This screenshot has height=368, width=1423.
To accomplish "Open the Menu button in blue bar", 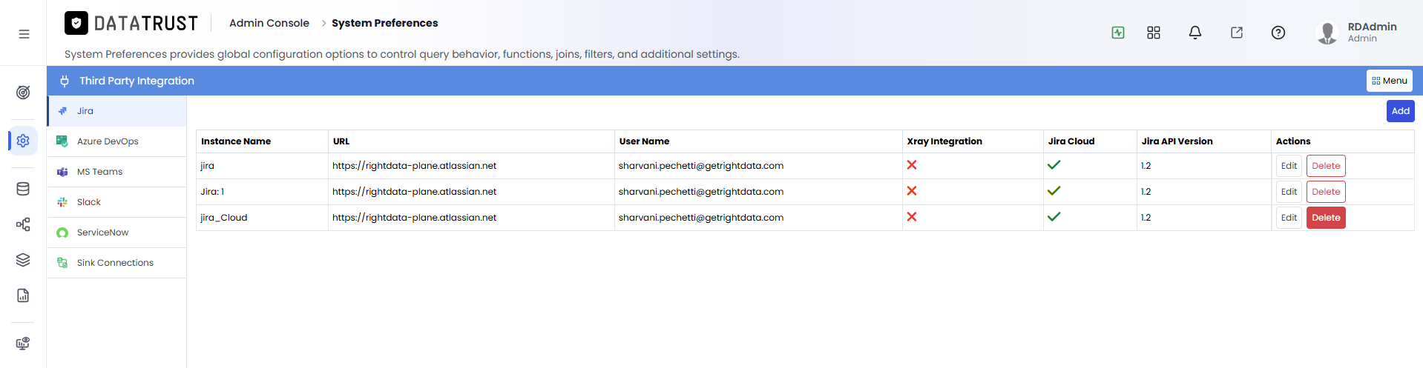I will tap(1389, 81).
